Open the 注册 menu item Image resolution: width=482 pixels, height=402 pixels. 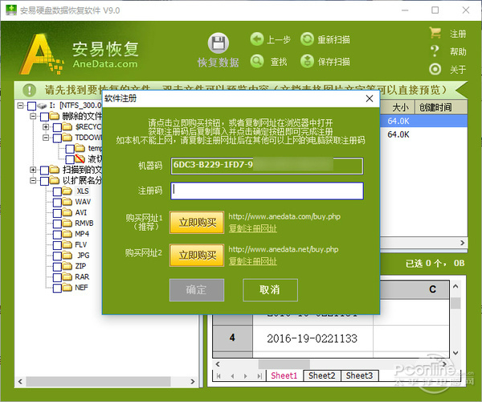point(458,34)
